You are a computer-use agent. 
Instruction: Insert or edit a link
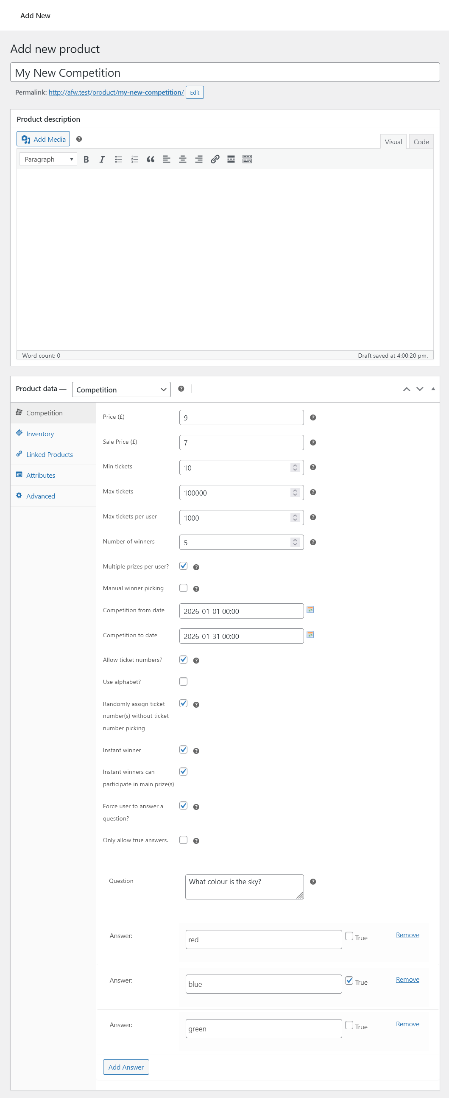(215, 160)
